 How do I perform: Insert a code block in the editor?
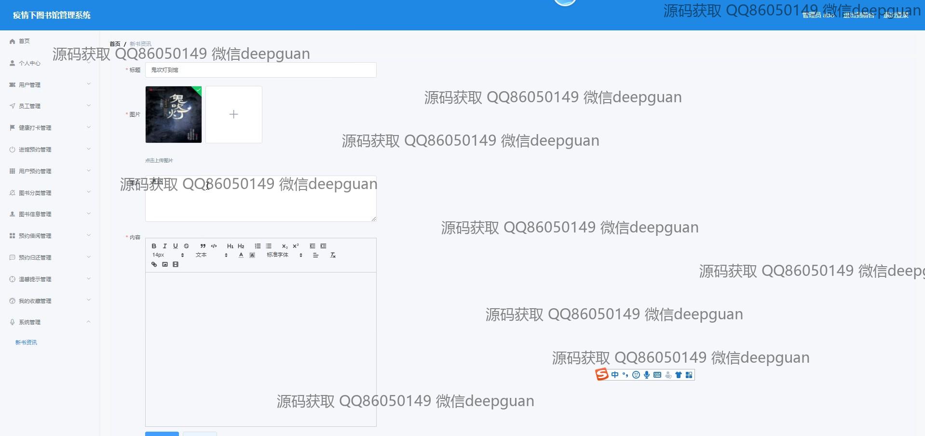coord(214,246)
